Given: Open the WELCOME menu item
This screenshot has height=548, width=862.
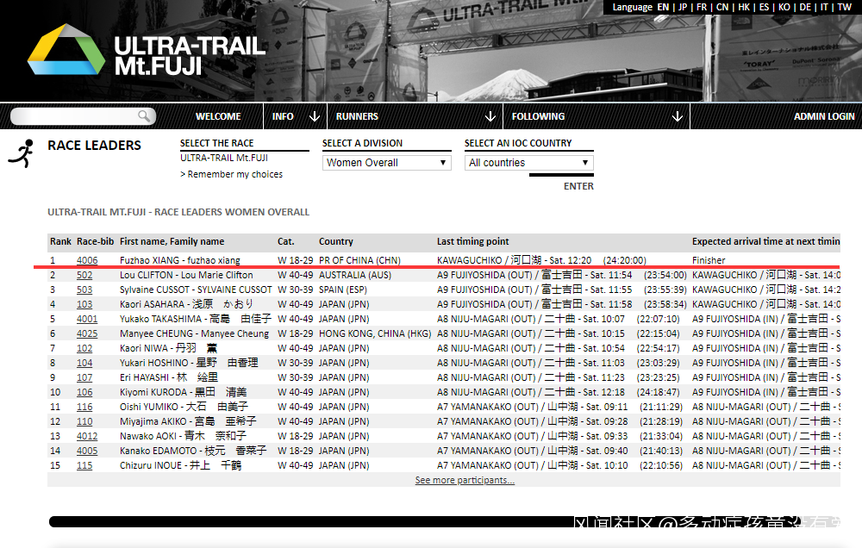Looking at the screenshot, I should [x=218, y=116].
